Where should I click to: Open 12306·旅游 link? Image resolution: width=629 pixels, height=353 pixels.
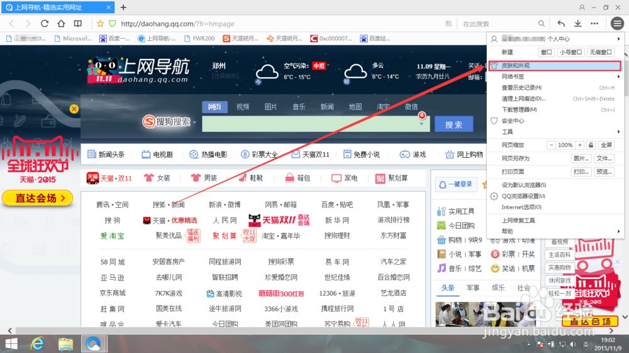[x=337, y=293]
